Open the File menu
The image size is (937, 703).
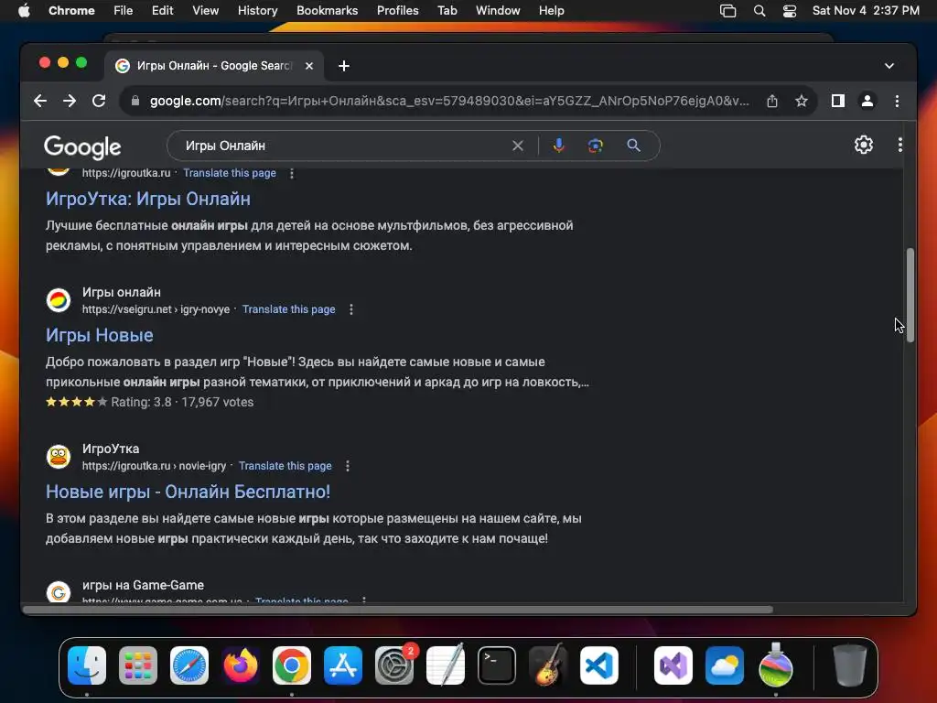pos(124,11)
